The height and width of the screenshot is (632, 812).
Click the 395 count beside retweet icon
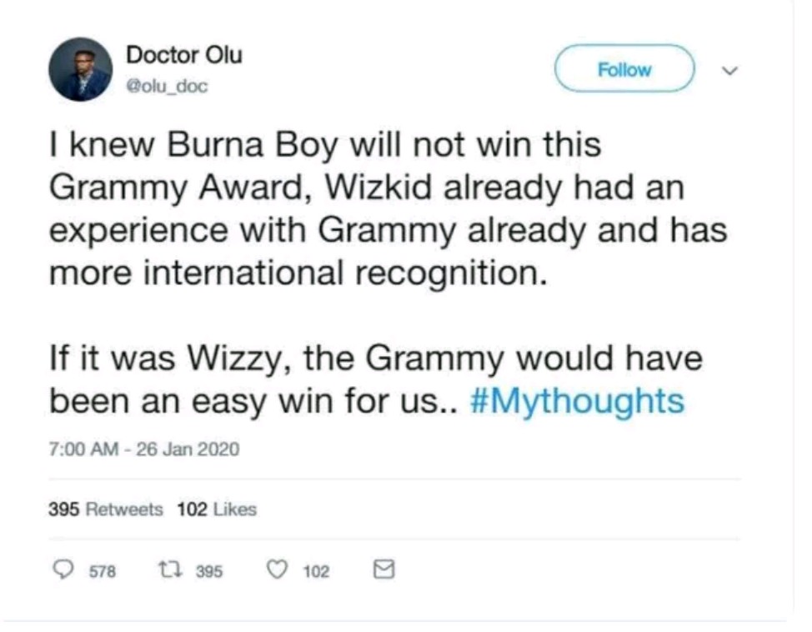tap(208, 571)
